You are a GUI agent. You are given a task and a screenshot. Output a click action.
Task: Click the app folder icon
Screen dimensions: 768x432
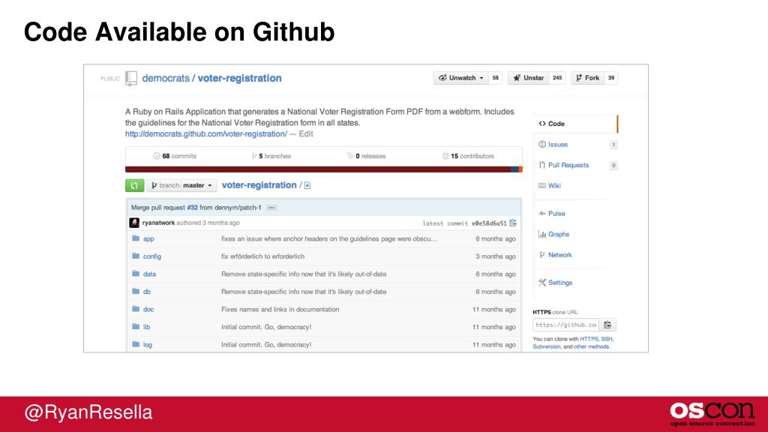tap(136, 238)
